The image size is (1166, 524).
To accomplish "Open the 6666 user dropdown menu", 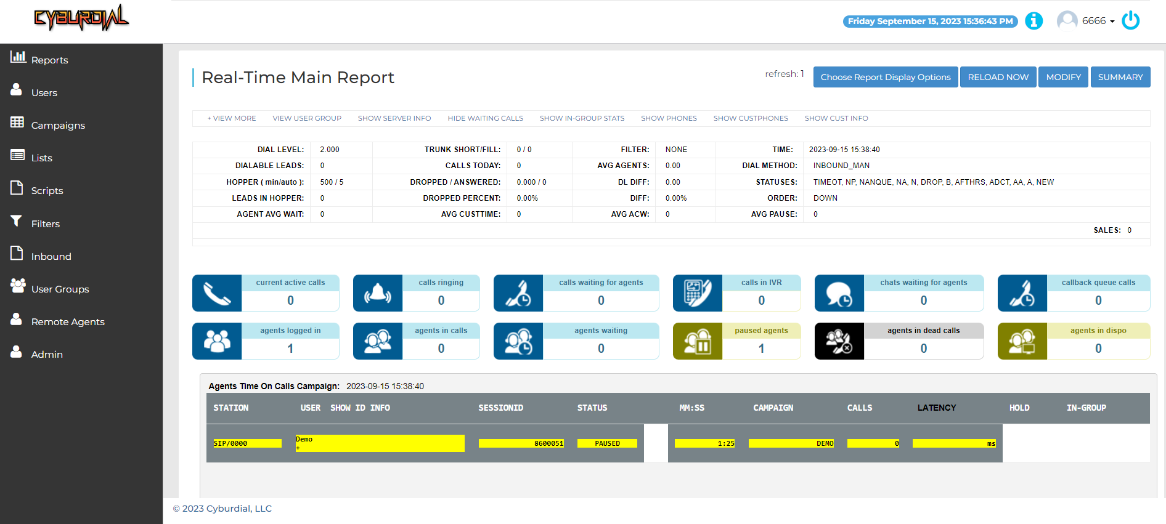I will [1098, 21].
